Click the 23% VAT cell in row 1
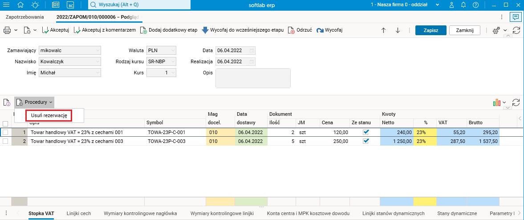 424,132
